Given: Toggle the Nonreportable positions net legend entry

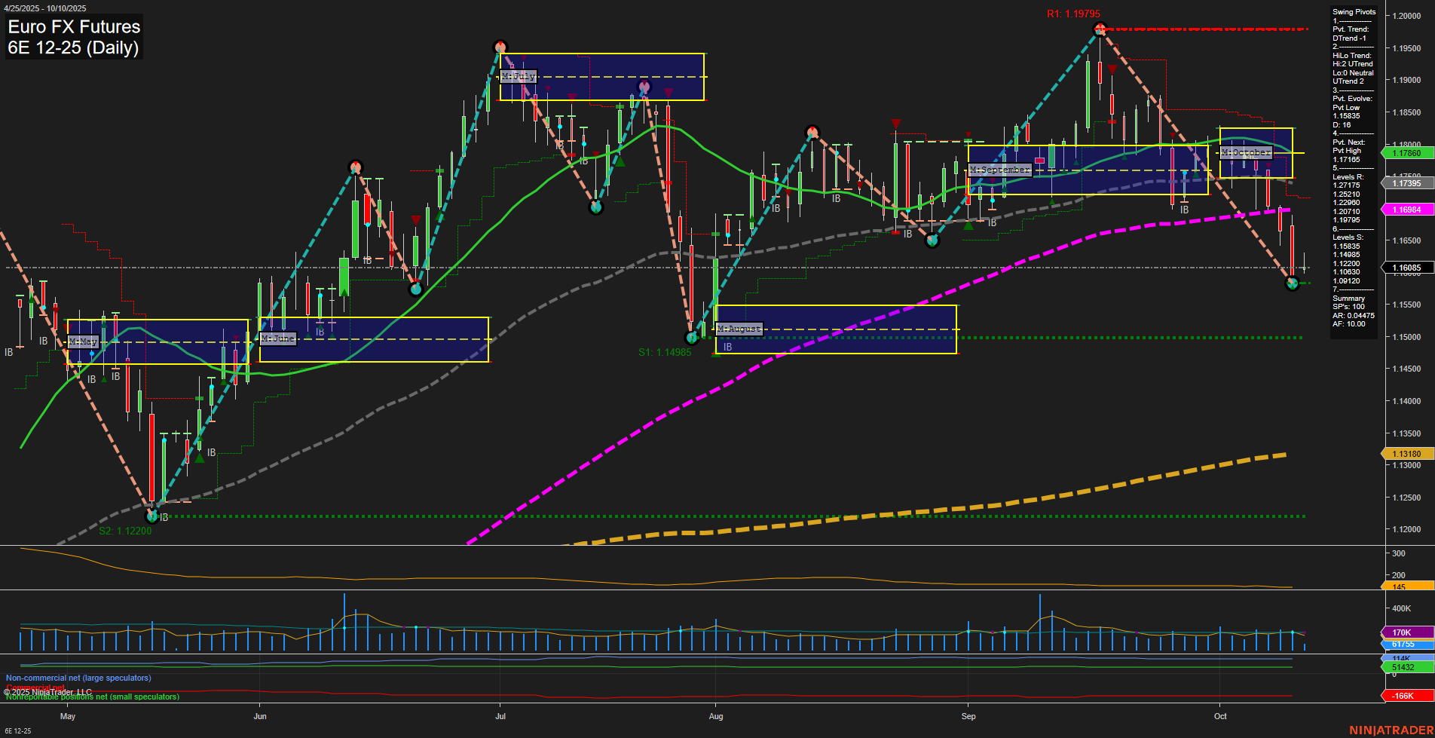Looking at the screenshot, I should [91, 697].
